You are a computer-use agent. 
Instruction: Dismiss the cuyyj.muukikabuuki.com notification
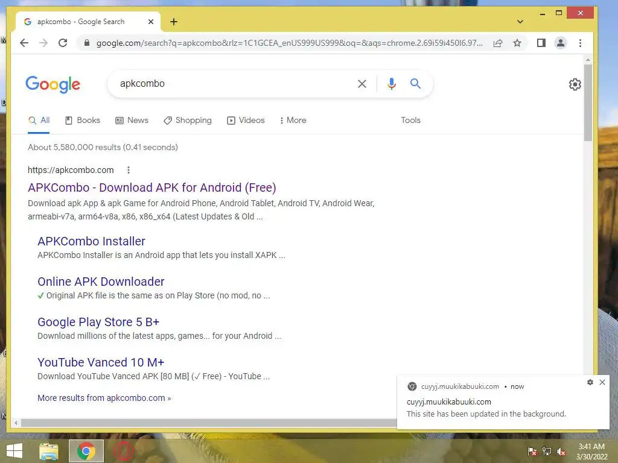click(602, 382)
